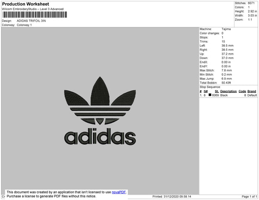
Task: Click the 'Production Worksheet' title
Action: (25, 4)
